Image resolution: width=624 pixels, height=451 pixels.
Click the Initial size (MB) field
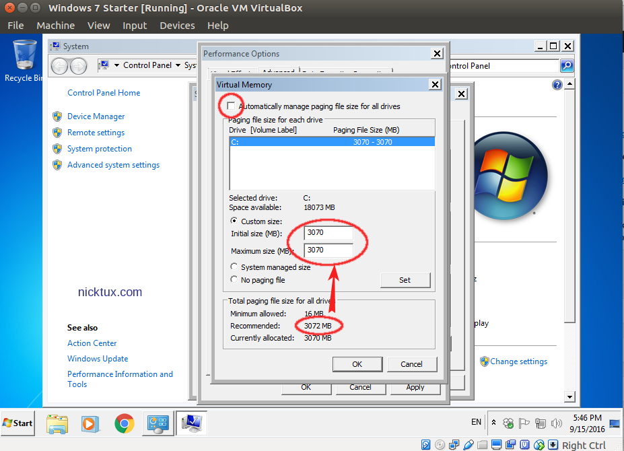[x=328, y=233]
